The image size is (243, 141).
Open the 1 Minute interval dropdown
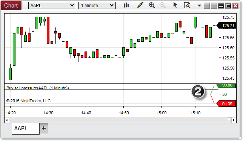click(x=97, y=6)
